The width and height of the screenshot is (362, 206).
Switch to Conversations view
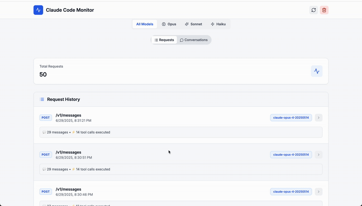[194, 40]
